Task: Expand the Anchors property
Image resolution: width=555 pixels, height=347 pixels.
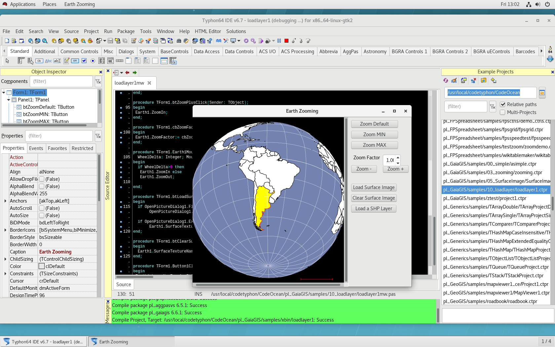Action: click(5, 201)
